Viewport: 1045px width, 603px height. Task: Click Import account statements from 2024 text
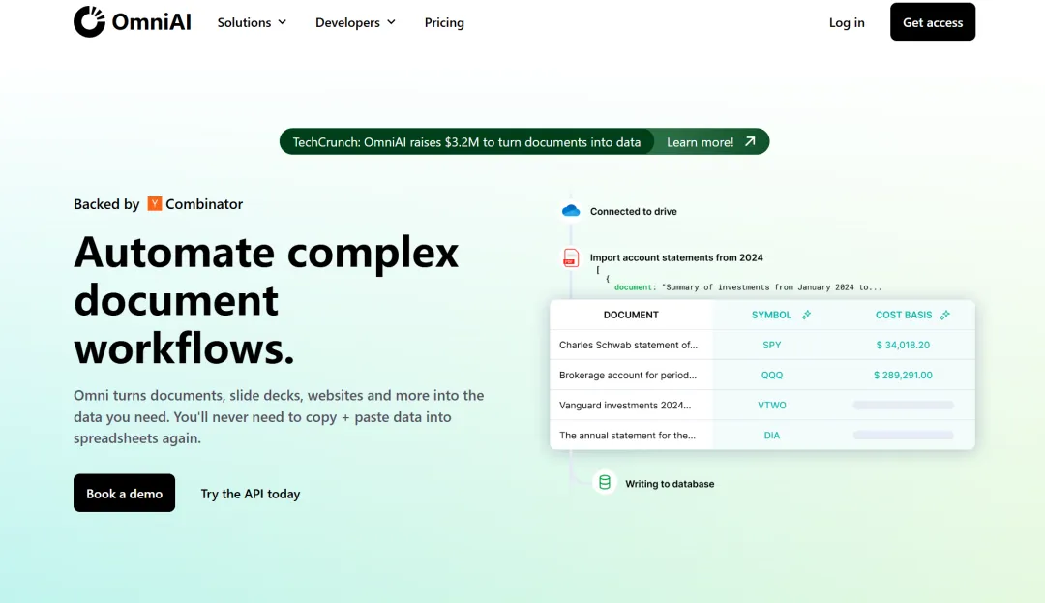coord(676,257)
